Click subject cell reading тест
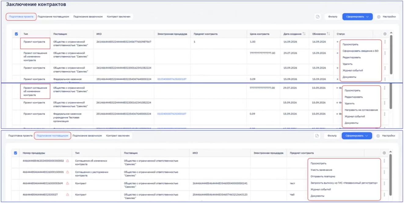This screenshot has width=404, height=203. [x=293, y=184]
